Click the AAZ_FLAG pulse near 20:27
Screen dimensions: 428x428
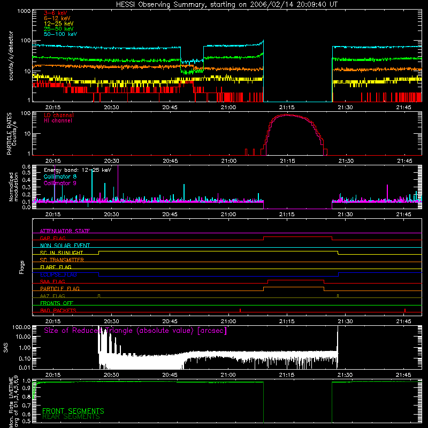[99, 296]
